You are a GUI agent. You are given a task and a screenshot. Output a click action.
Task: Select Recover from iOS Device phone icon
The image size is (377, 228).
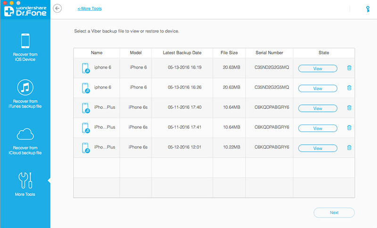pos(25,41)
